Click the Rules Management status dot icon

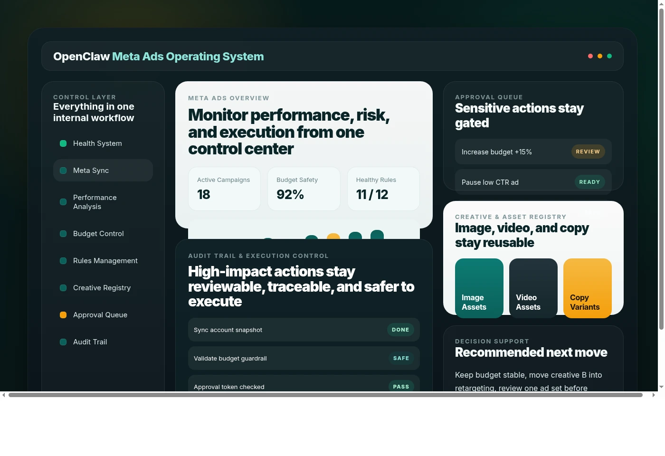(x=63, y=261)
